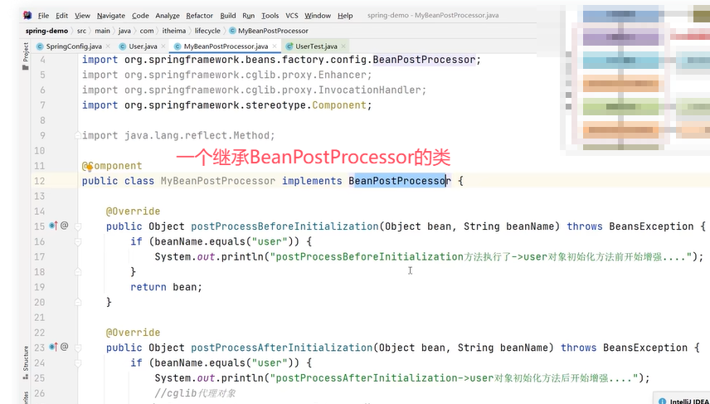Click line number 19 in the gutter
Screen dimensions: 710x404
pos(39,287)
